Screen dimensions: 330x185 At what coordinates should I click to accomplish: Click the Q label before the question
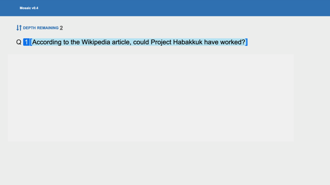tap(19, 42)
